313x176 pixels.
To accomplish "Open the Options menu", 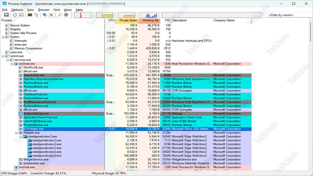I will tap(17, 10).
